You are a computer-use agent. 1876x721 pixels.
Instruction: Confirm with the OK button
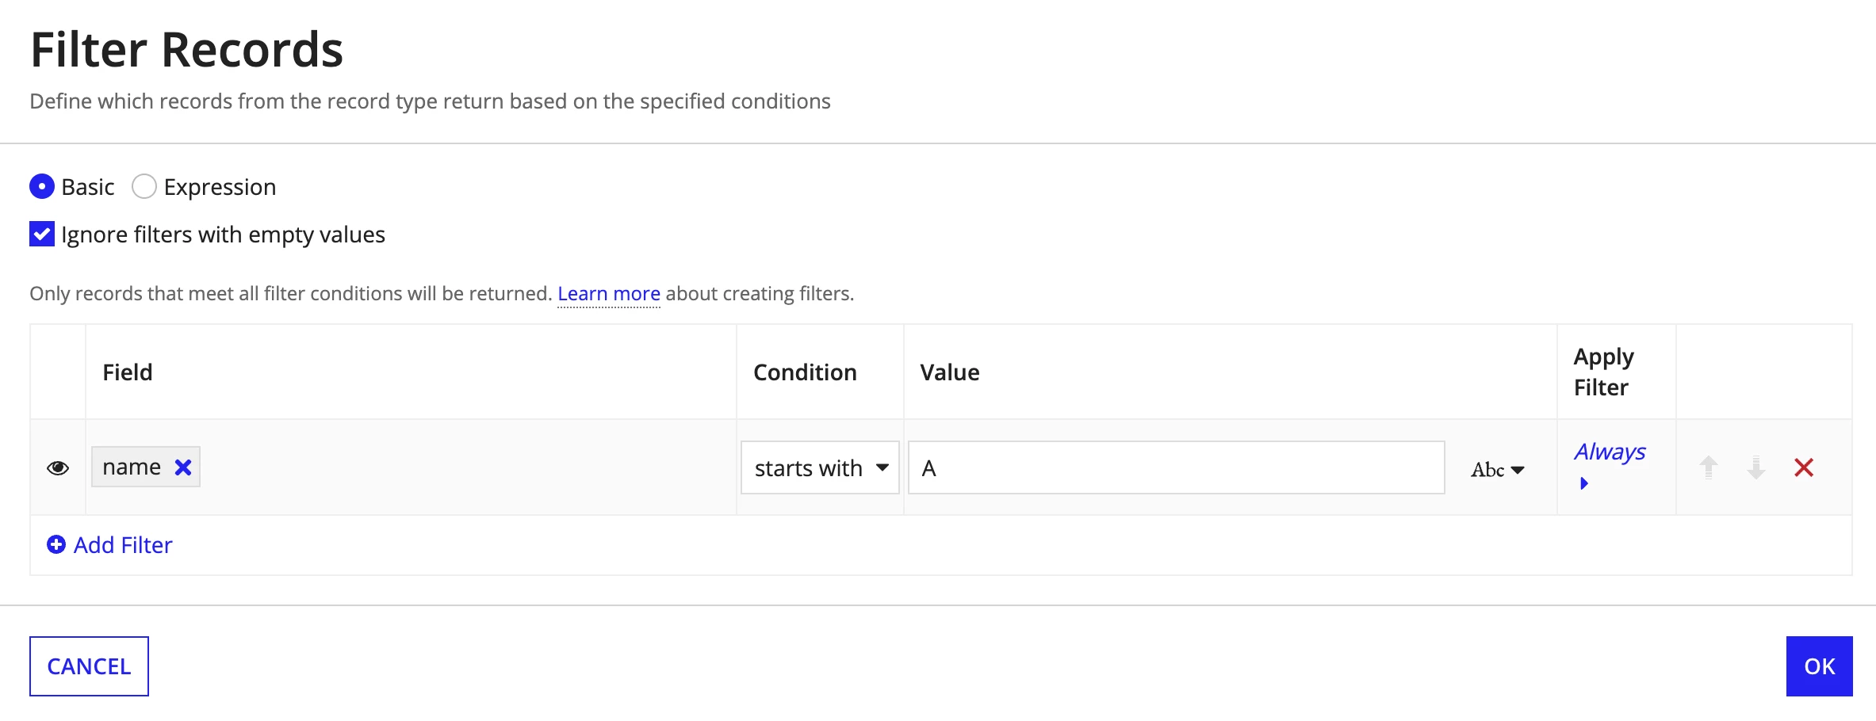pyautogui.click(x=1819, y=666)
